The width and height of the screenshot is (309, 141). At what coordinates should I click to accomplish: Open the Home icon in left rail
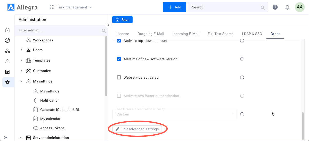tap(7, 30)
